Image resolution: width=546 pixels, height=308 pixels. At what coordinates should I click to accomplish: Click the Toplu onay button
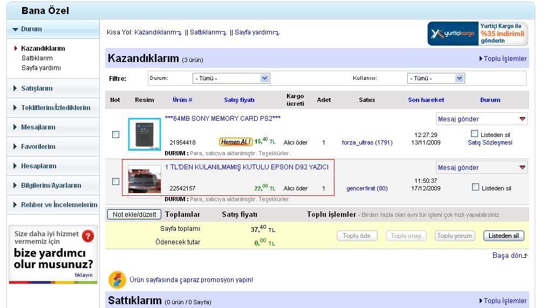coord(406,236)
